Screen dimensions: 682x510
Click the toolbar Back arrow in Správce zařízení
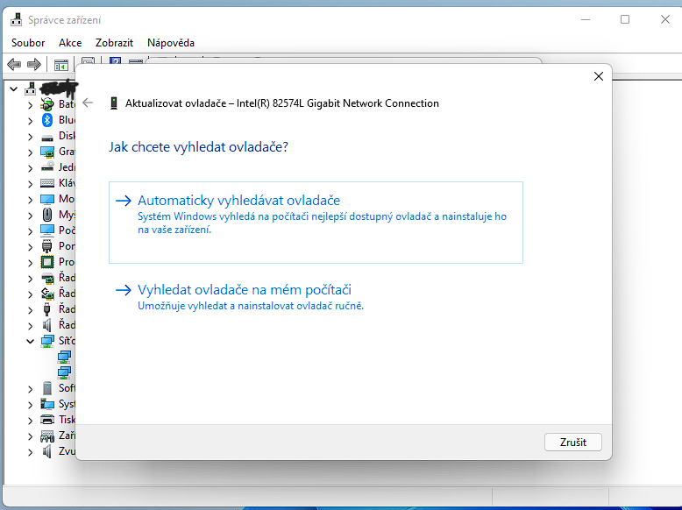tap(14, 65)
